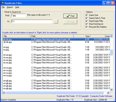Screen dimensions: 116x102
Task: Sort by the Path column header
Action: point(52,36)
